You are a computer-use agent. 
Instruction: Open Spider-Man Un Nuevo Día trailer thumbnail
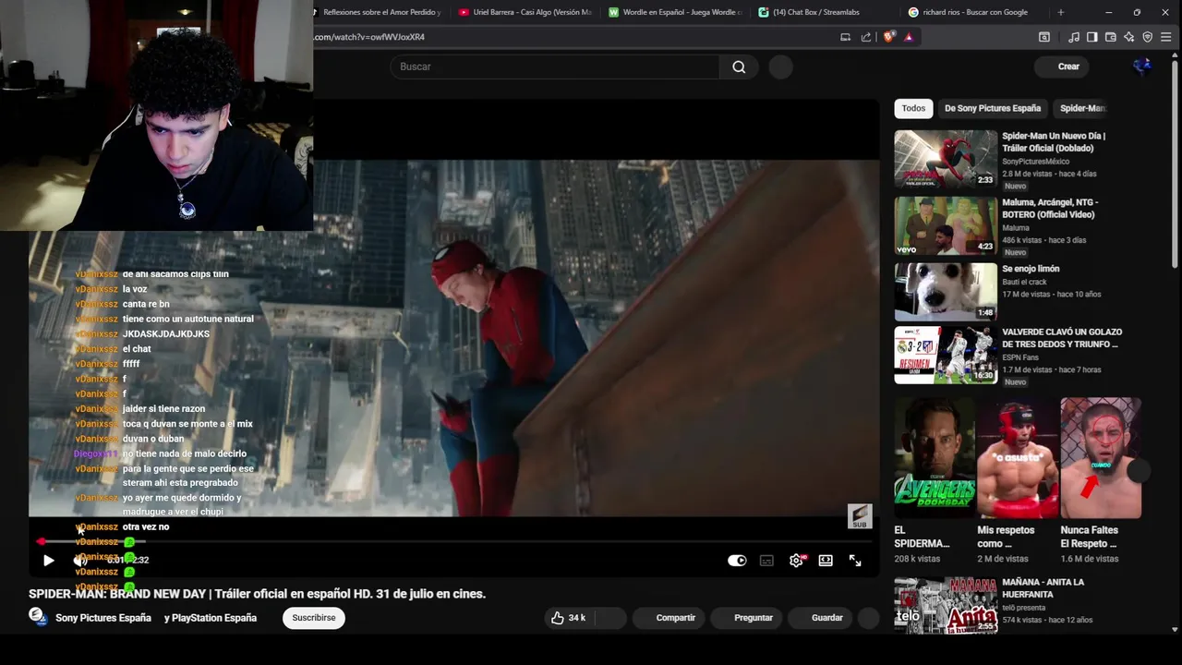[946, 159]
